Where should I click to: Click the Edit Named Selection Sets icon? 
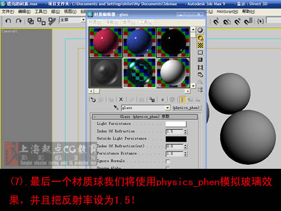click(261, 21)
